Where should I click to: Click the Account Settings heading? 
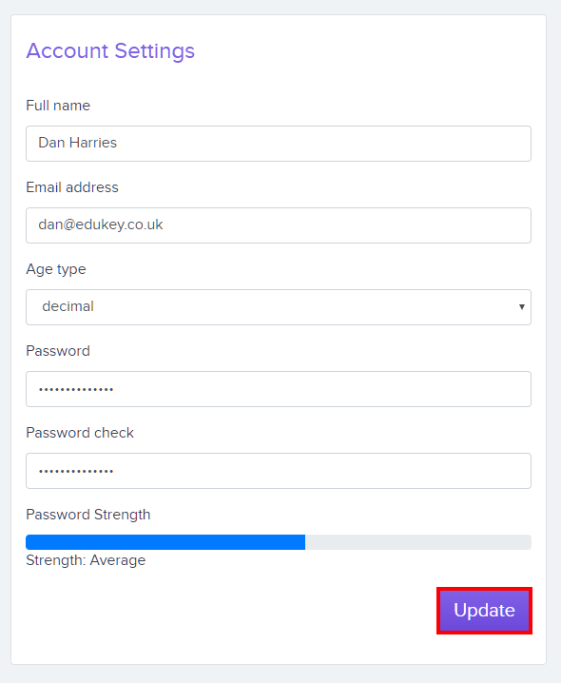(110, 51)
